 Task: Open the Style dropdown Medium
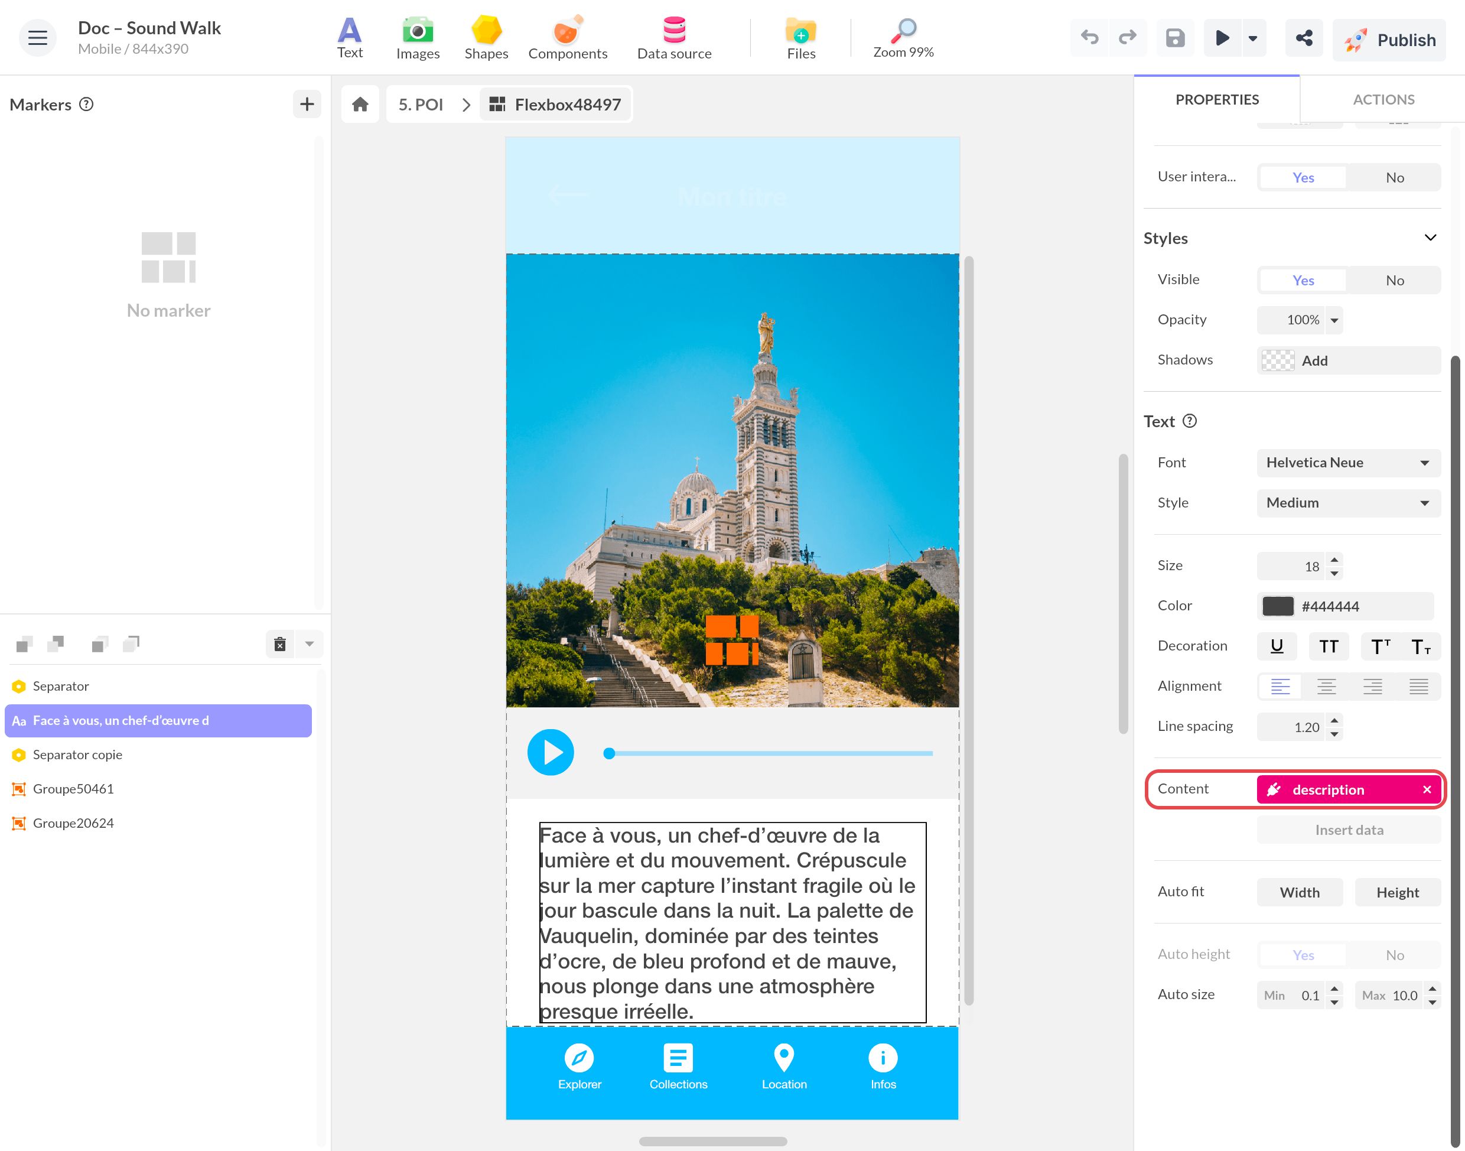coord(1349,503)
